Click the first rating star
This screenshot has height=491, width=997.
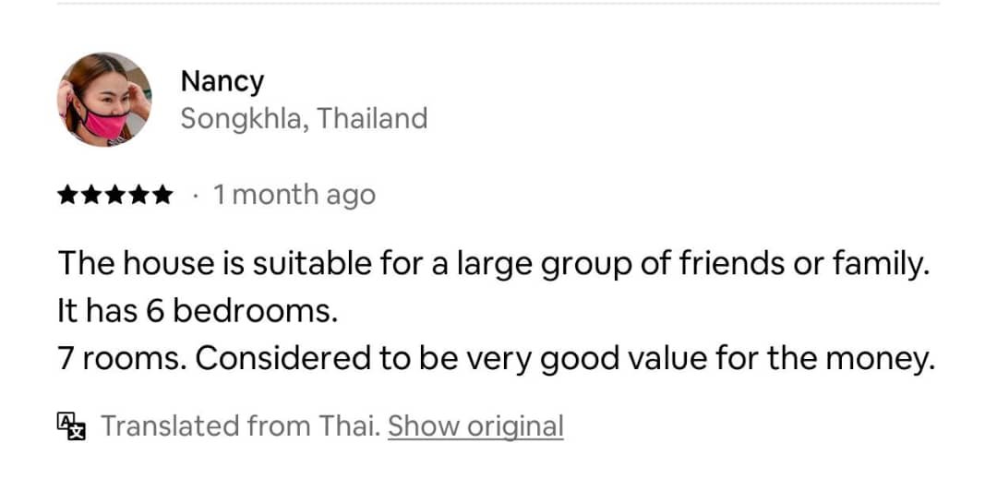point(68,196)
